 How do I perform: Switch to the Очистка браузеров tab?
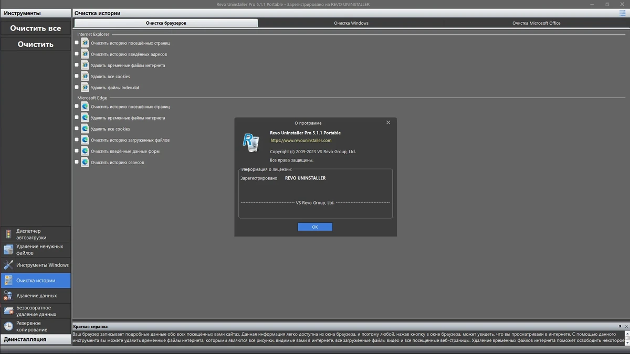166,23
